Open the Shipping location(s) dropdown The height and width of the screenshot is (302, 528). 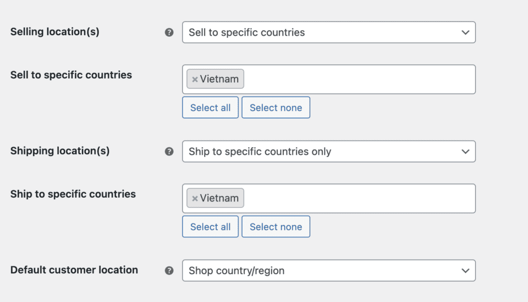click(x=328, y=152)
